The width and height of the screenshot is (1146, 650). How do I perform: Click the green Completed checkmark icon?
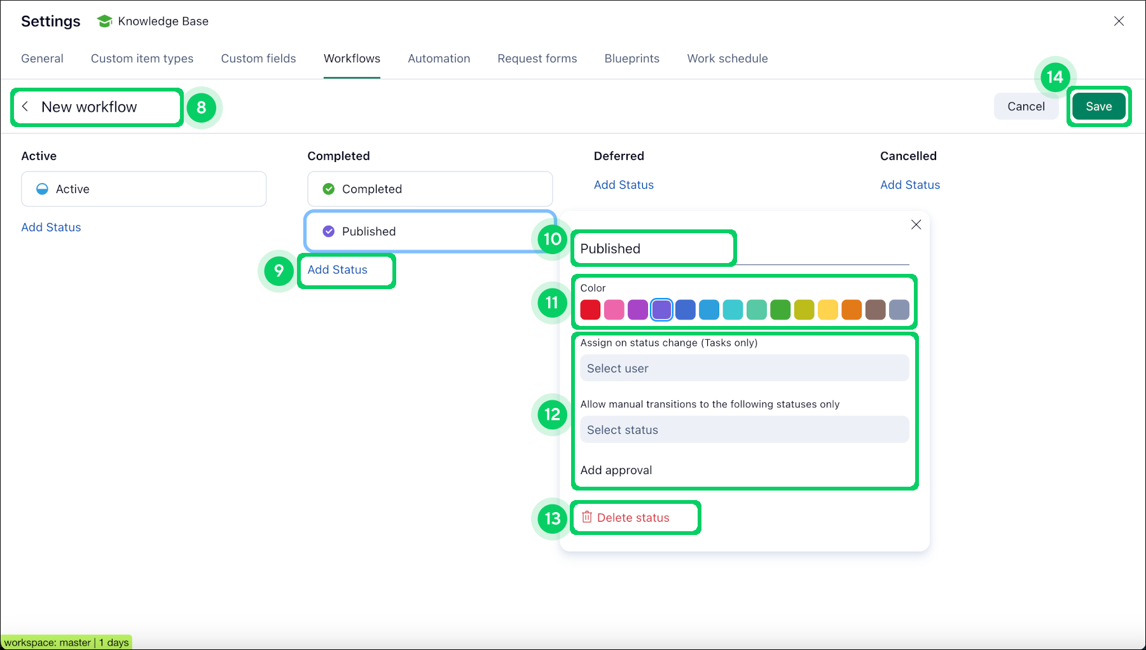(x=328, y=189)
